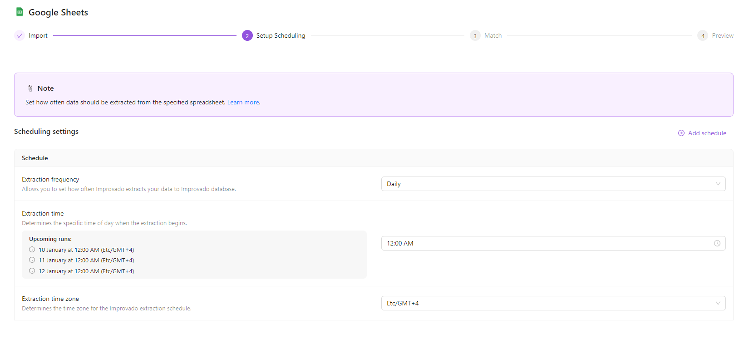The width and height of the screenshot is (749, 339).
Task: Click the Add schedule button text
Action: (707, 133)
